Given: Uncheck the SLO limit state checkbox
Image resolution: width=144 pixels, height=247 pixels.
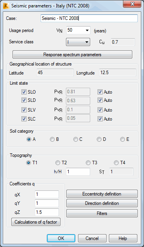Looking at the screenshot, I should point(24,92).
